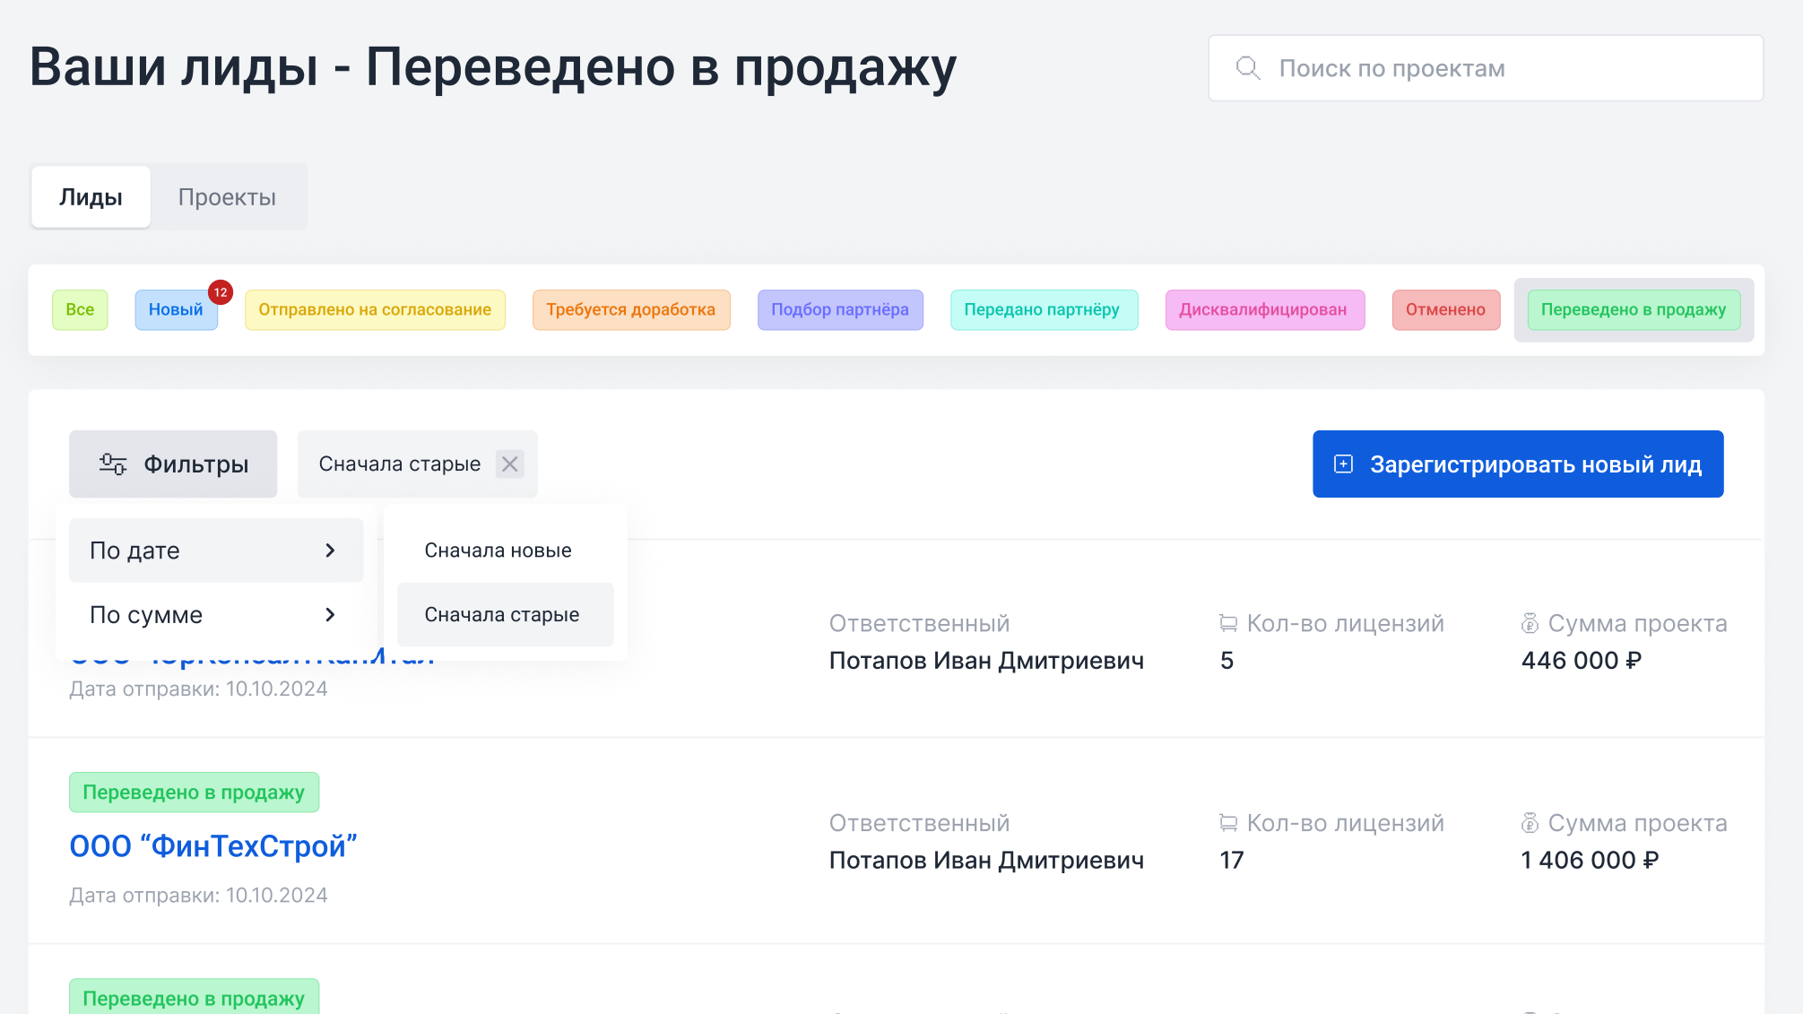Viewport: 1803px width, 1014px height.
Task: Click Зарегистрировать новый лид button
Action: coord(1518,464)
